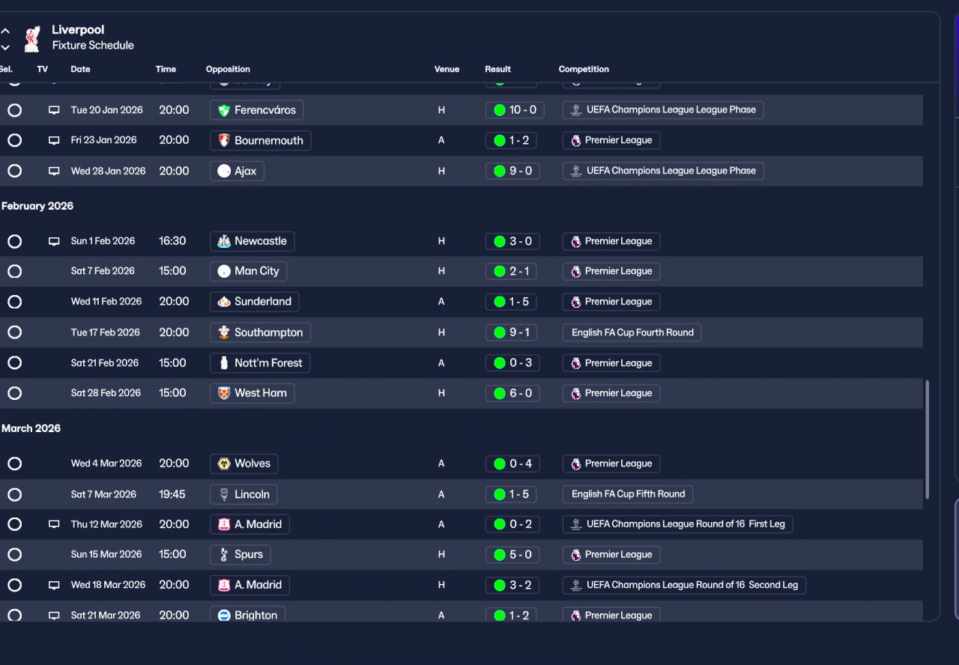This screenshot has width=959, height=665.
Task: Click the down chevron beside Liverpool
Action: 6,47
